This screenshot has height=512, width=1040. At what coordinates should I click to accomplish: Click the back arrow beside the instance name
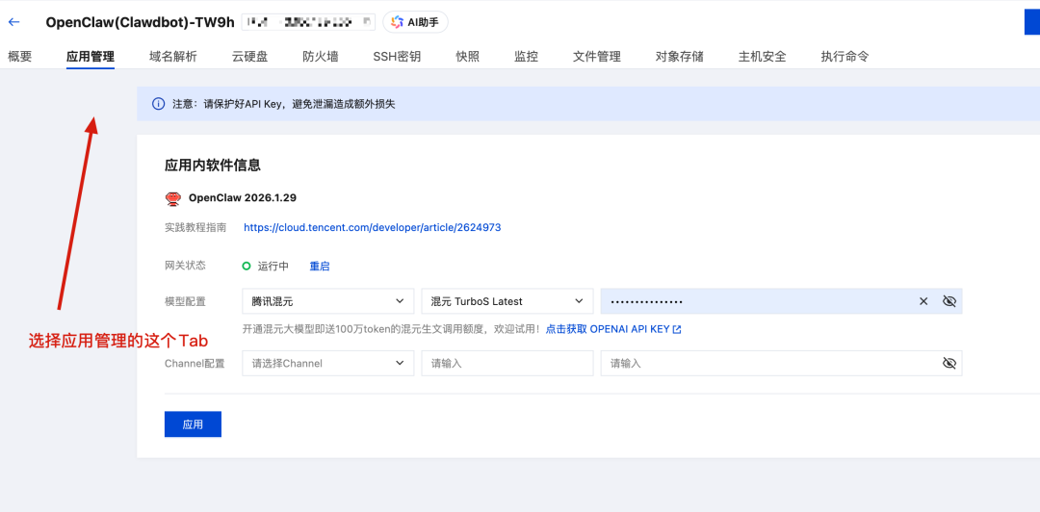[13, 22]
